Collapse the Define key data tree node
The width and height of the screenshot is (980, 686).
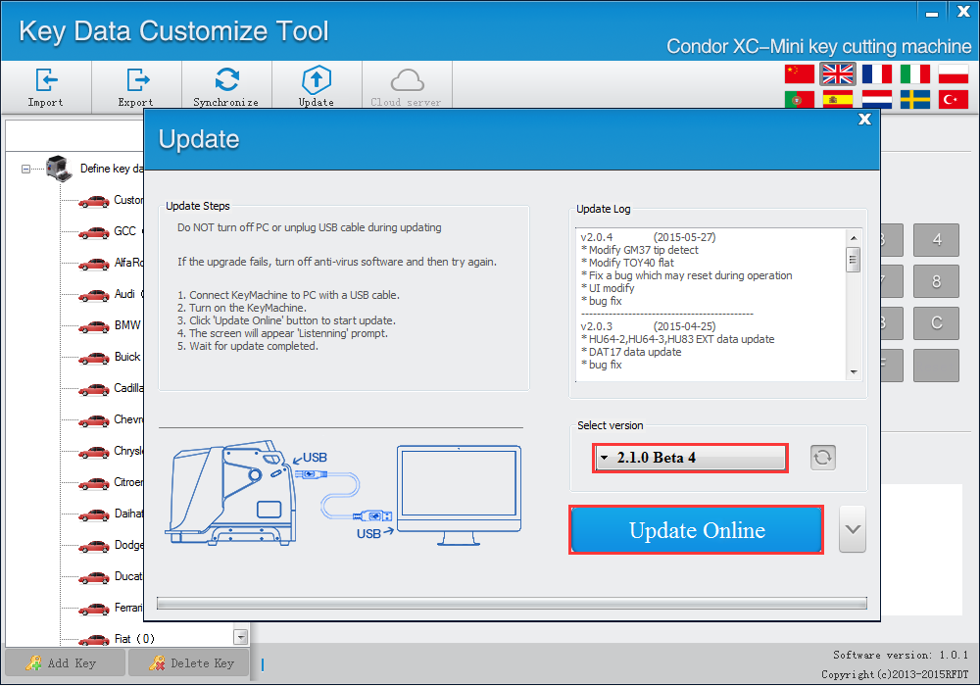[25, 169]
